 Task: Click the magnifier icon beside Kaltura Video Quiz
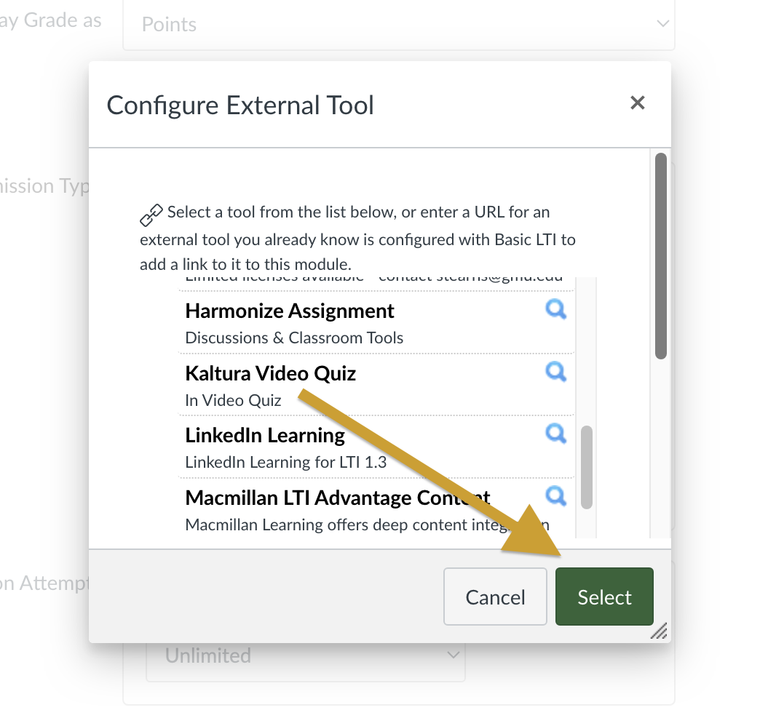pyautogui.click(x=556, y=372)
